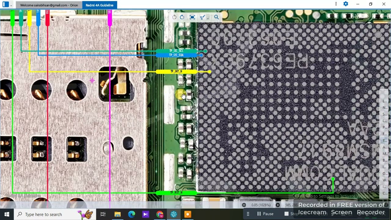Screen dimensions: 391x220
Task: Select the 'M...' row in side list
Action: [385, 154]
